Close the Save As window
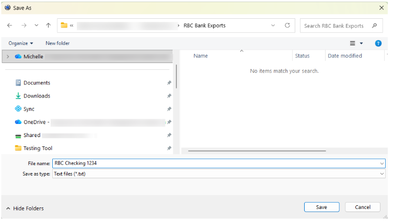The height and width of the screenshot is (223, 393). pyautogui.click(x=382, y=8)
